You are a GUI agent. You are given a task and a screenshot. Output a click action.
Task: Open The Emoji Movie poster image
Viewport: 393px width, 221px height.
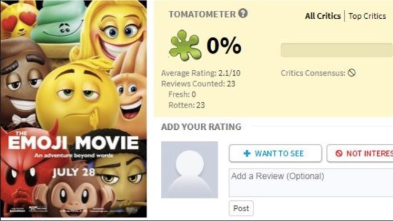click(x=73, y=109)
